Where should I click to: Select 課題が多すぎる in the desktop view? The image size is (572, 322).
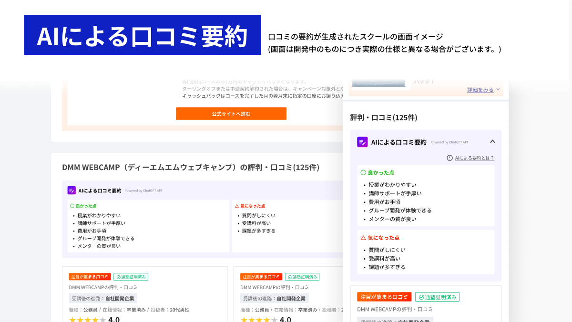pos(259,231)
